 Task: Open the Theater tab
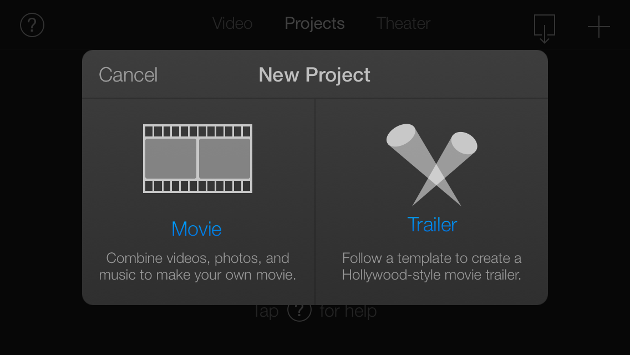tap(403, 23)
